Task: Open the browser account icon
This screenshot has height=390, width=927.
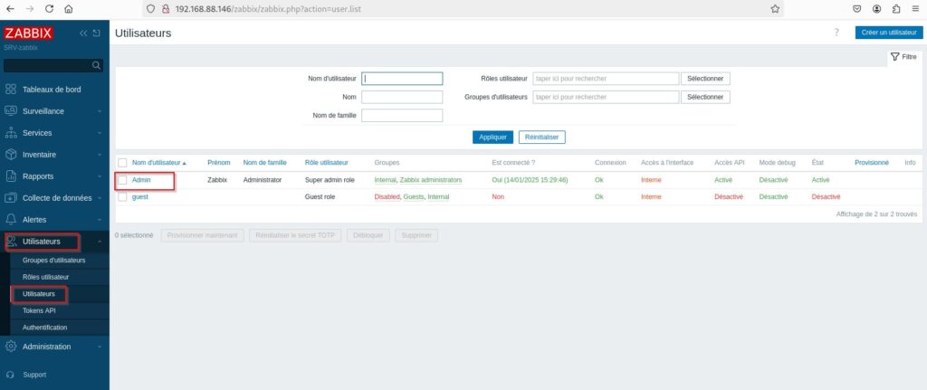Action: (x=876, y=9)
